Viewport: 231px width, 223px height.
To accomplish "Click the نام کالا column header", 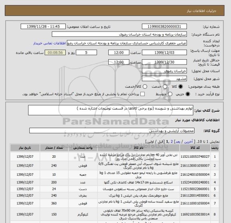I will [139, 148].
